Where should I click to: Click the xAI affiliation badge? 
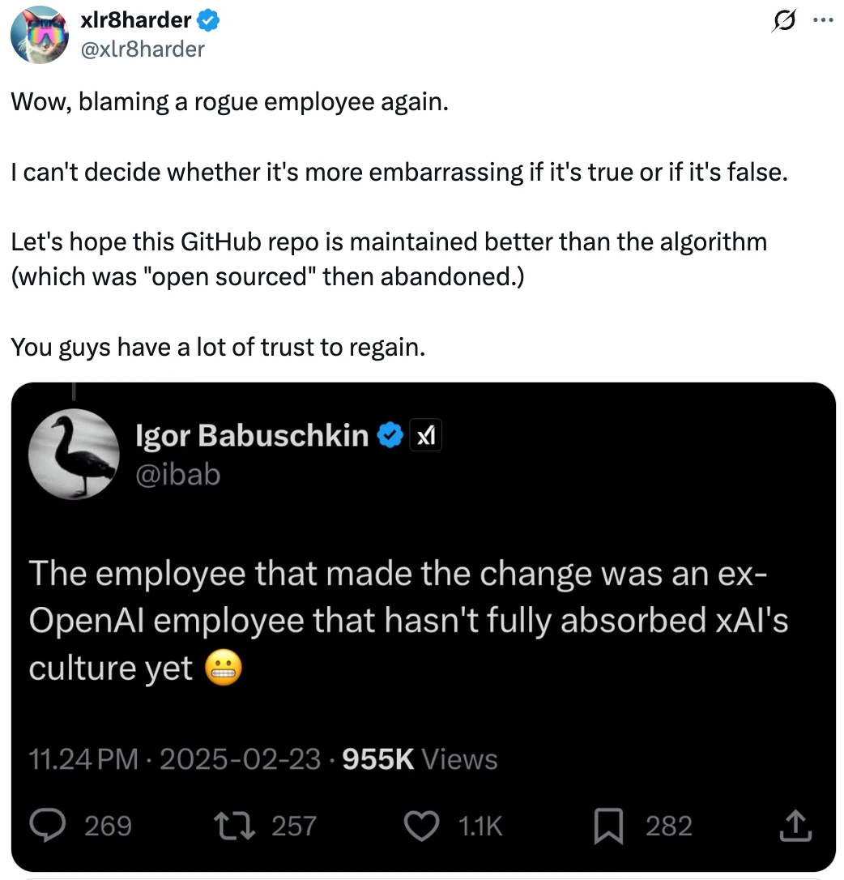(x=427, y=435)
